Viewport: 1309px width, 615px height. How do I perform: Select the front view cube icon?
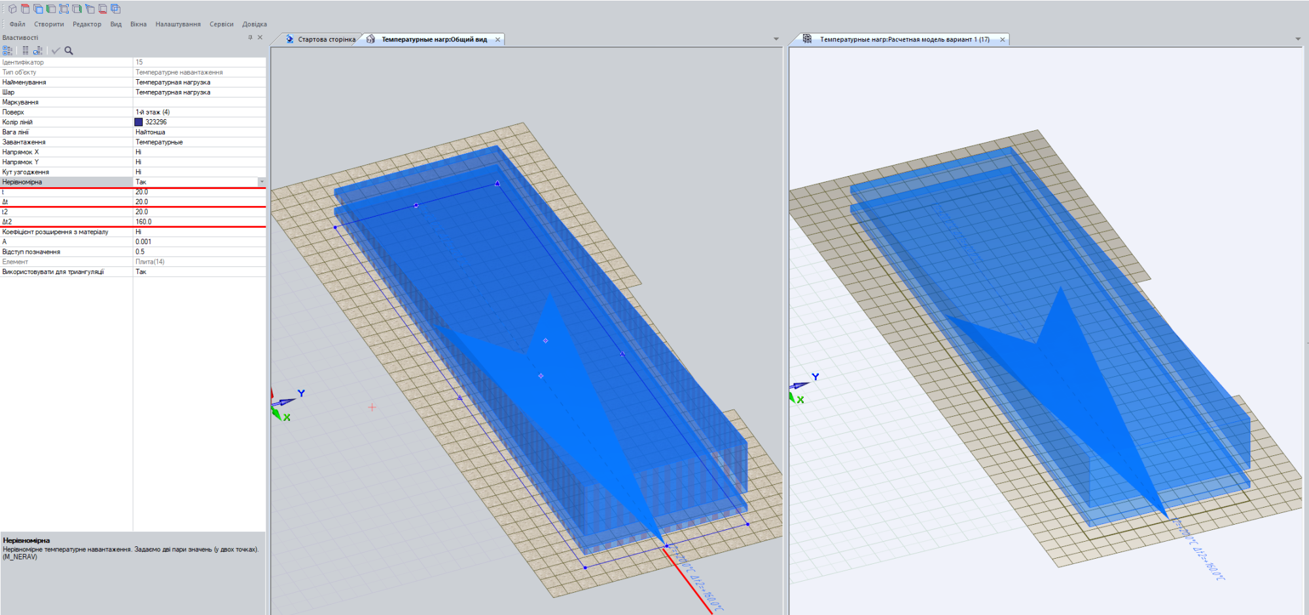38,9
